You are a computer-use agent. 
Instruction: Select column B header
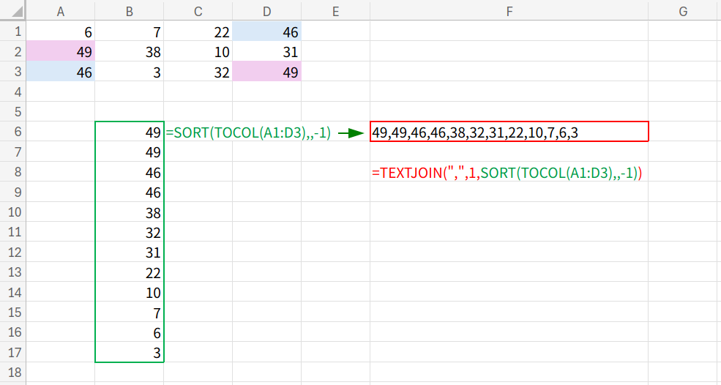click(129, 10)
